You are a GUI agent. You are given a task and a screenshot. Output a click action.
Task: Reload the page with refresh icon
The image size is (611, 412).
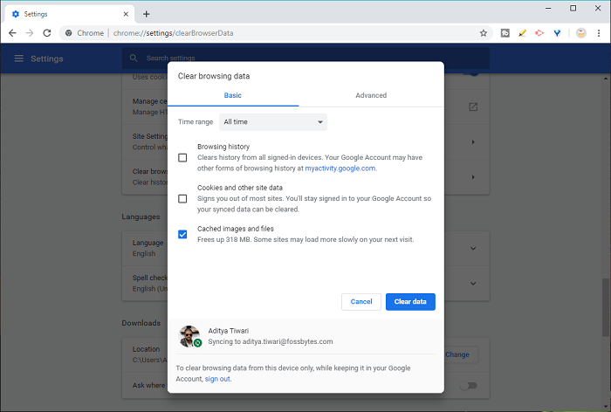tap(48, 33)
